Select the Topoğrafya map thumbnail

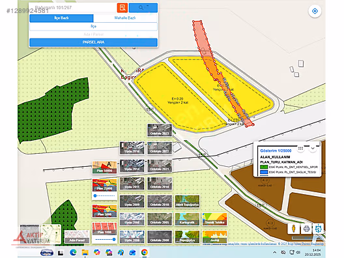pyautogui.click(x=187, y=236)
